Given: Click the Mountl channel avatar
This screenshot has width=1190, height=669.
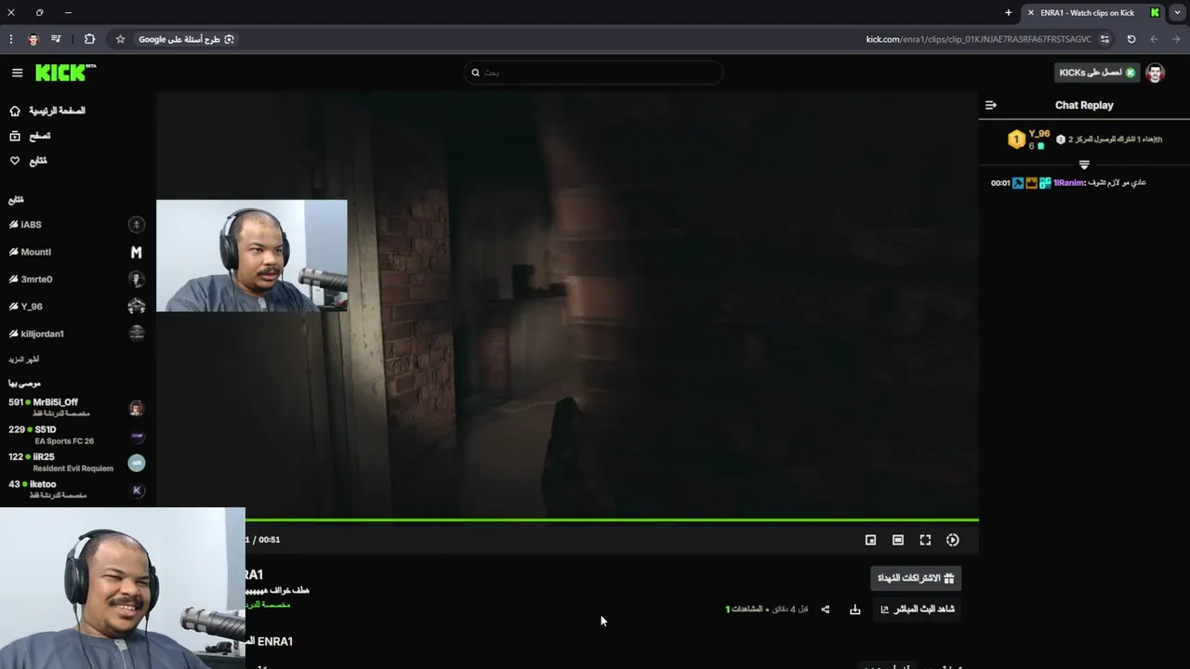Looking at the screenshot, I should point(137,252).
